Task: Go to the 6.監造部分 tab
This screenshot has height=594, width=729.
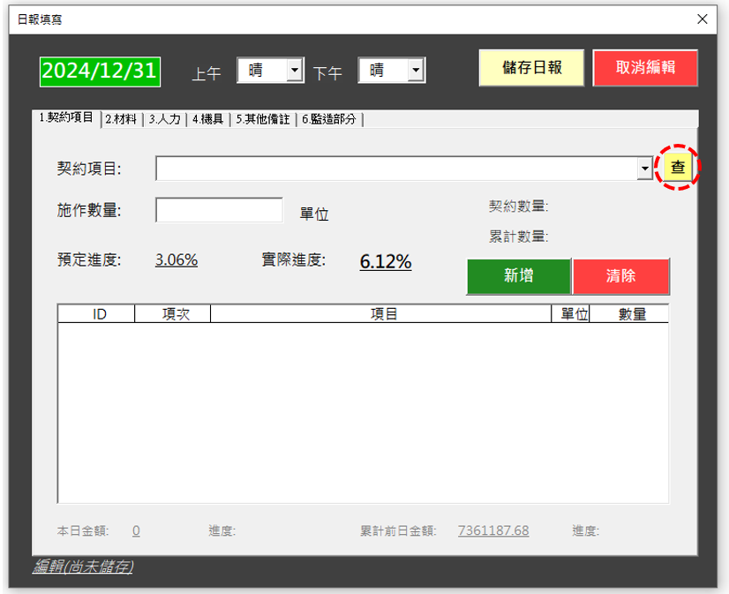Action: 328,119
